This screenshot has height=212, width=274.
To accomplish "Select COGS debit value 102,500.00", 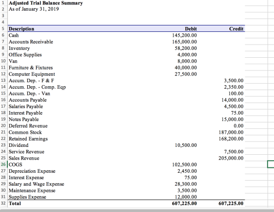I will point(184,165).
